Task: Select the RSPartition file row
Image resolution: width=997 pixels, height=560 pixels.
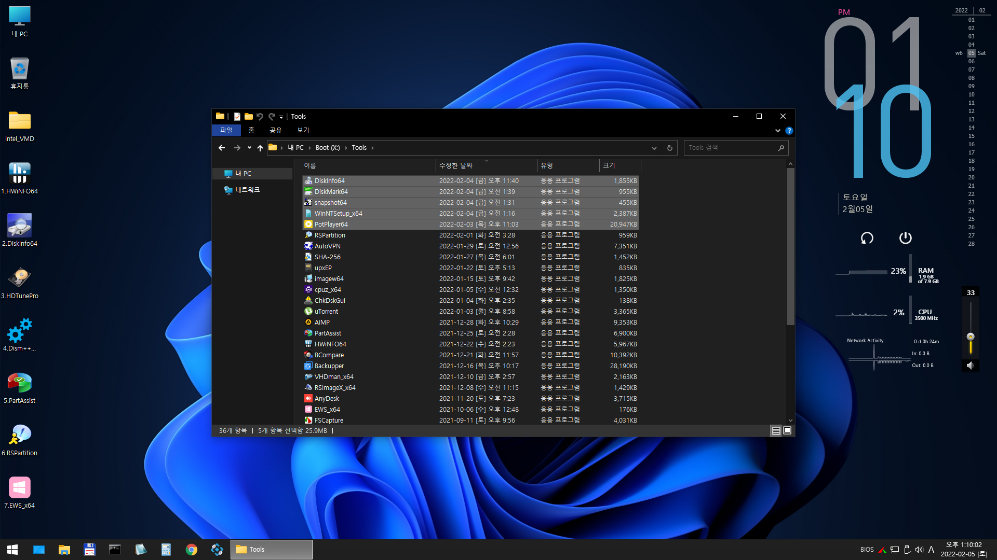Action: click(x=470, y=235)
